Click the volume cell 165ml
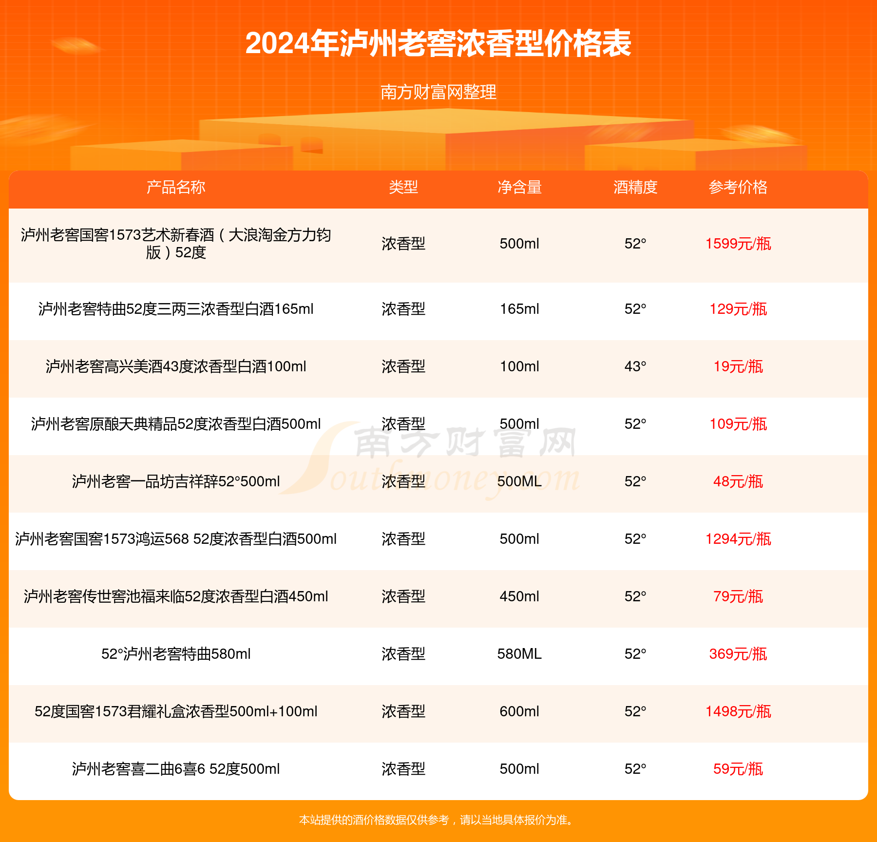877x842 pixels. click(x=519, y=309)
